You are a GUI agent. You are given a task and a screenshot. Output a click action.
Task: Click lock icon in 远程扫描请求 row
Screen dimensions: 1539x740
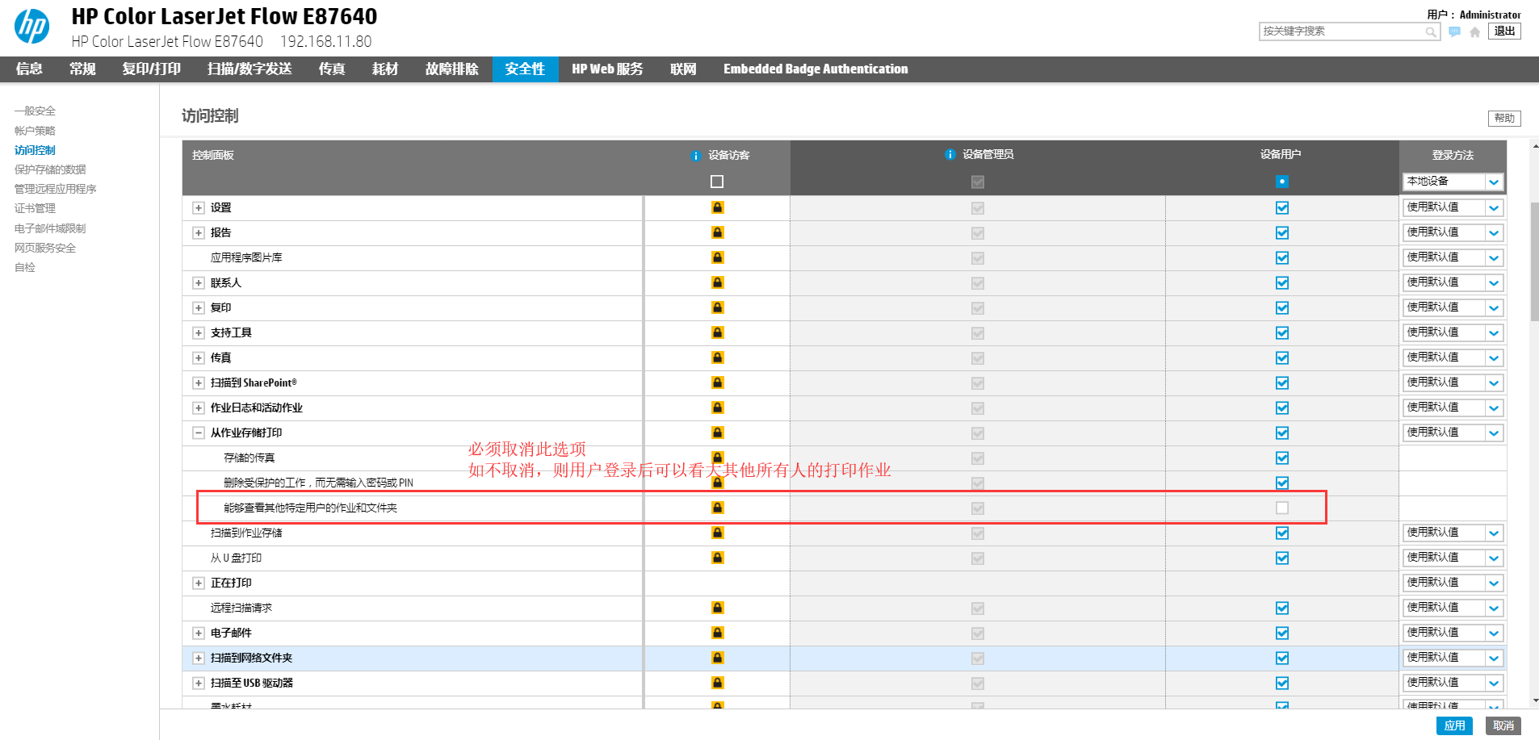tap(717, 608)
